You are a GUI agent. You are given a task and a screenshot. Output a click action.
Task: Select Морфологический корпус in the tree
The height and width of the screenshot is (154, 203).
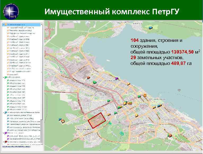pos(21,33)
